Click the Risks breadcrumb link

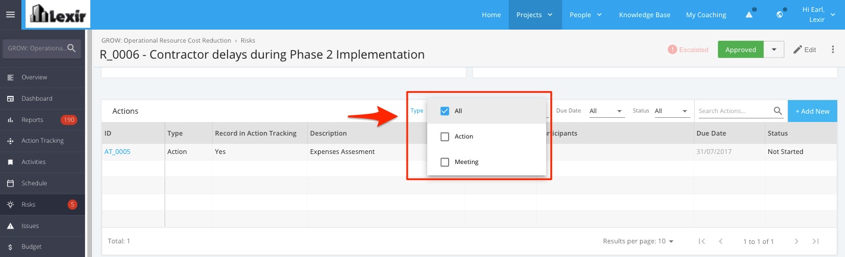tap(248, 40)
